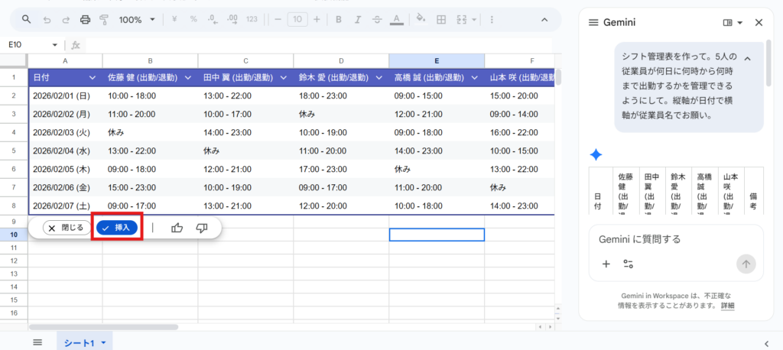
Task: Click the thumbs down feedback icon
Action: coord(202,228)
